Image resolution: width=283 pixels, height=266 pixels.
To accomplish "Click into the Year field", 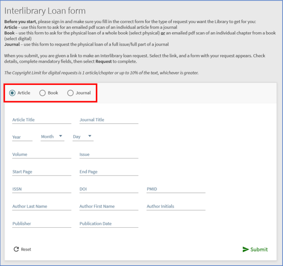I will coord(22,137).
